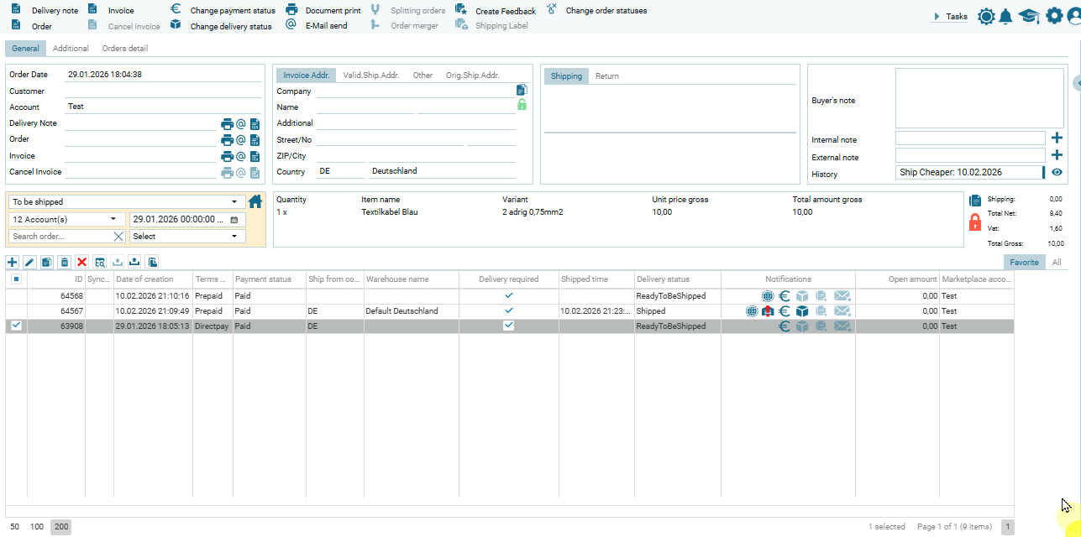Expand the '12 Account(s)' dropdown
This screenshot has height=537, width=1081.
click(113, 219)
